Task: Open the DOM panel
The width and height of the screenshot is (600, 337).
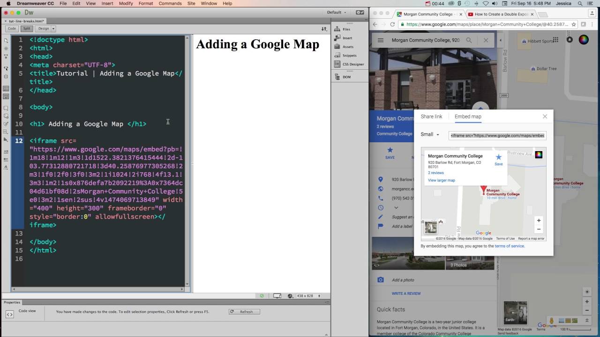Action: [x=343, y=77]
